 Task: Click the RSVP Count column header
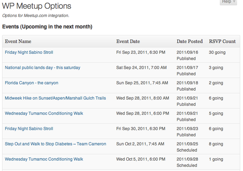[222, 41]
